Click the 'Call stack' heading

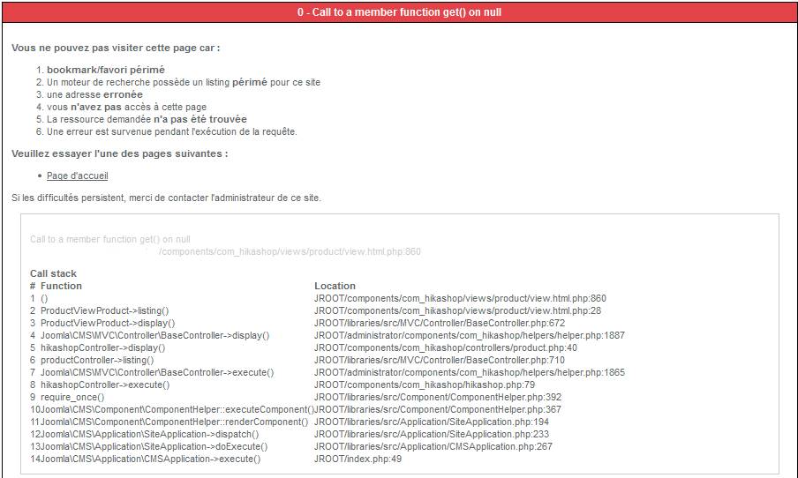coord(53,273)
